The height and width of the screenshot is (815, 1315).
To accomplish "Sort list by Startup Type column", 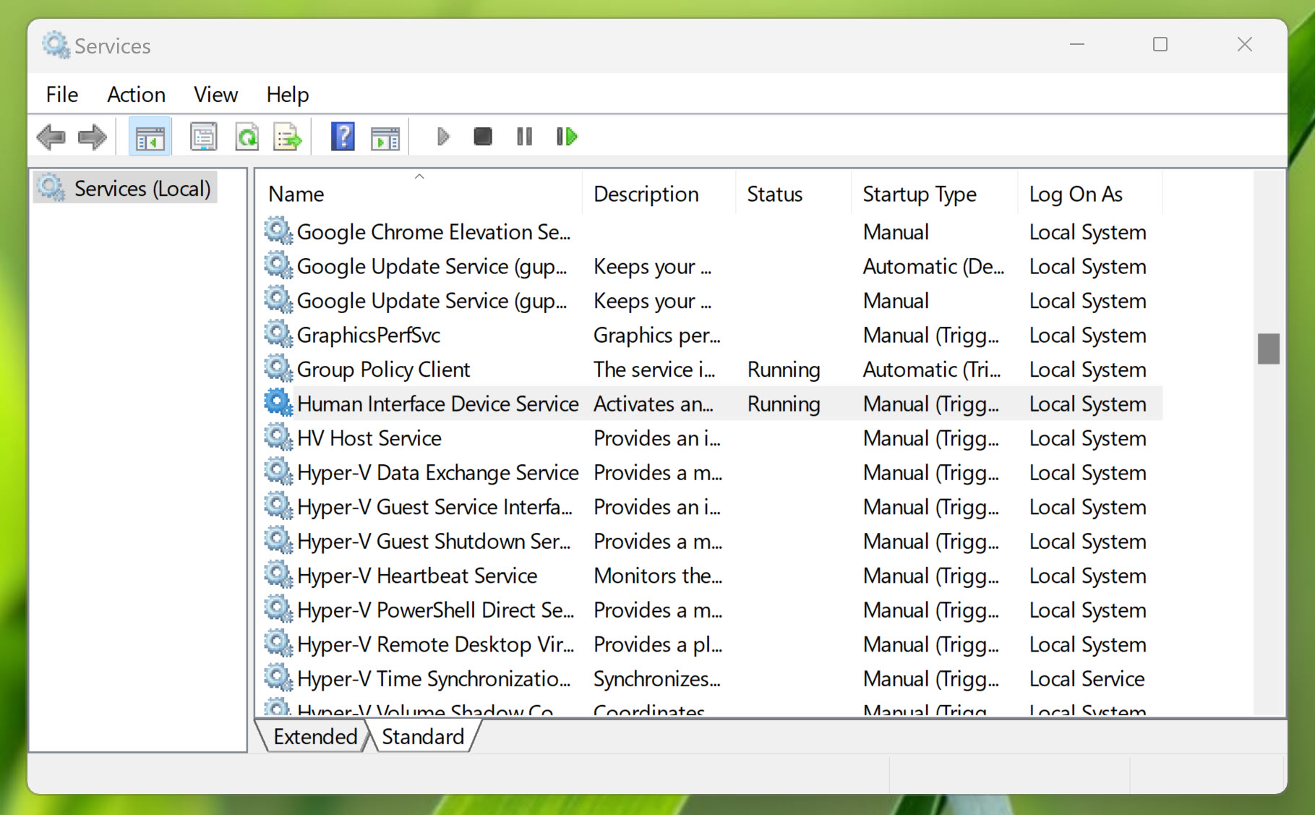I will pos(919,194).
